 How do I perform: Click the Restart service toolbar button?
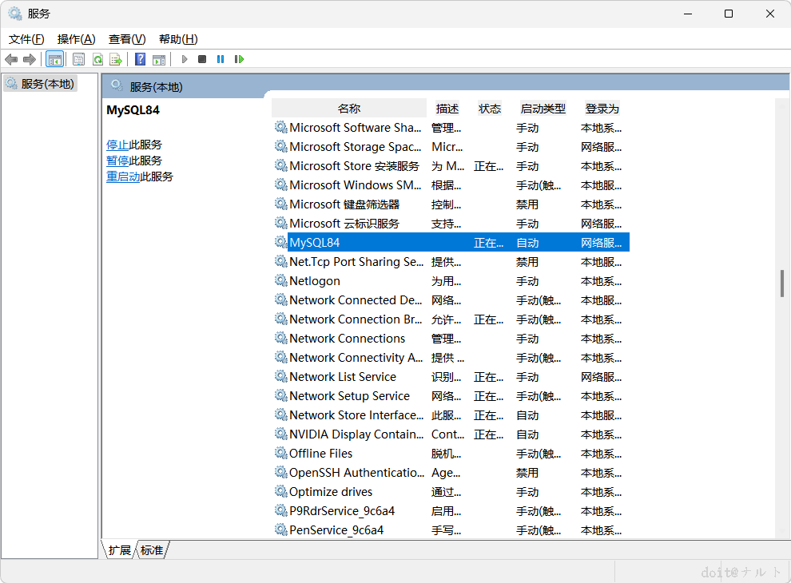pos(239,60)
